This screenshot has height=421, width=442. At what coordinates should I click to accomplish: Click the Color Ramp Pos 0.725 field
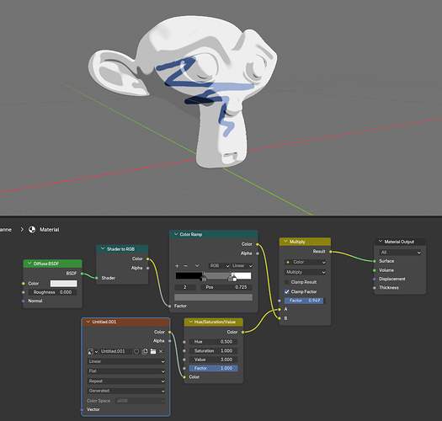click(x=226, y=287)
